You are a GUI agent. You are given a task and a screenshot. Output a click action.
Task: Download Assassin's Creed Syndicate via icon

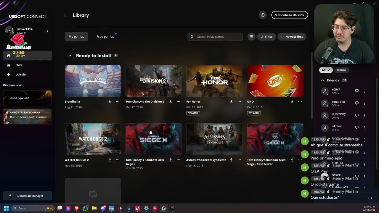tap(231, 160)
